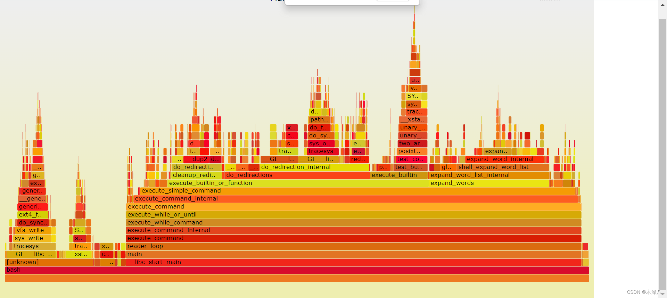This screenshot has height=298, width=667.
Task: Click the __libc_start_main frame
Action: coord(354,262)
